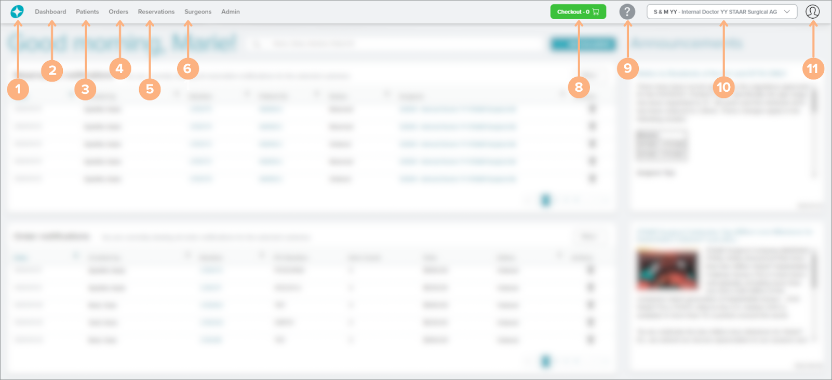
Task: Click the green Checkout button
Action: (578, 11)
